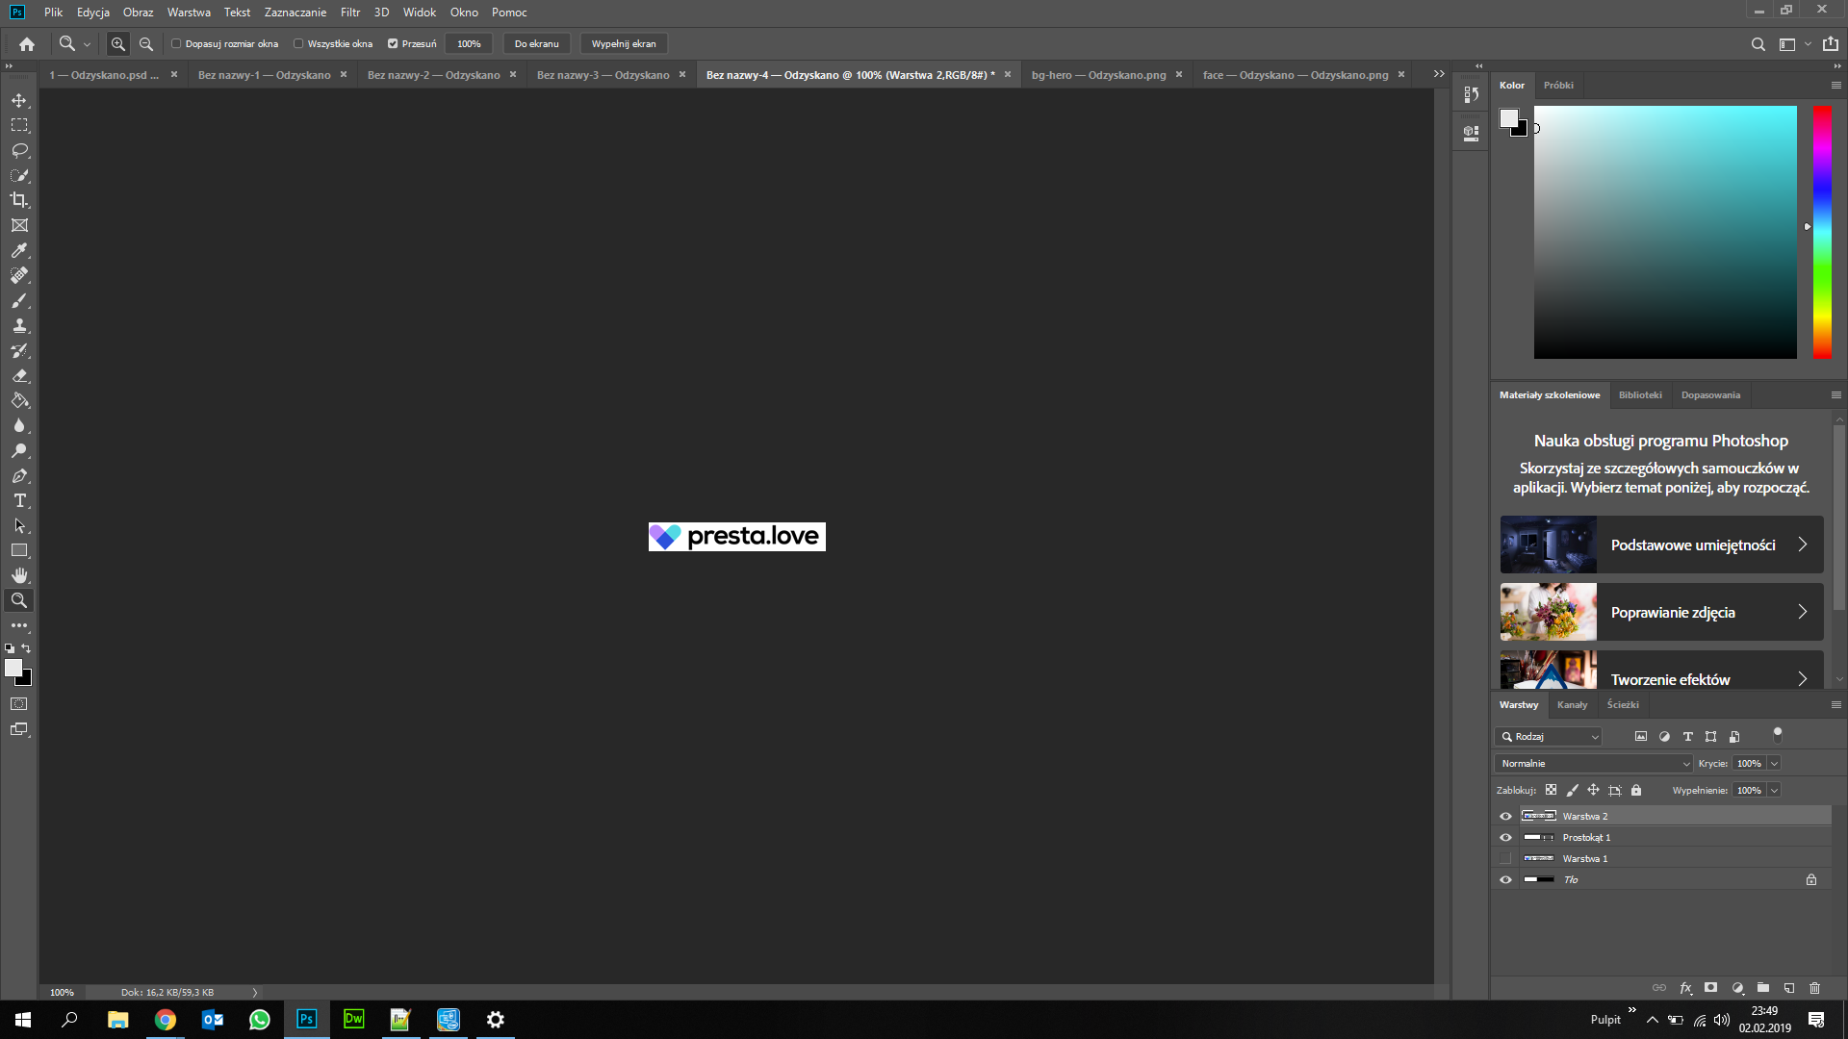Open the Warstwa menu
The image size is (1848, 1039).
point(189,13)
